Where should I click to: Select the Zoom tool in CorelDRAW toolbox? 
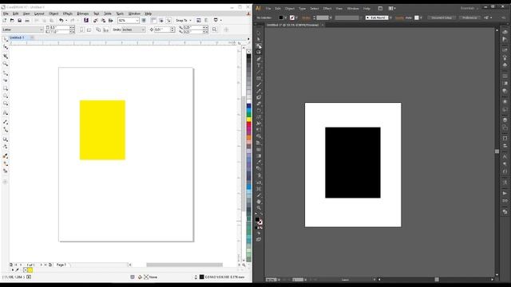[x=6, y=64]
